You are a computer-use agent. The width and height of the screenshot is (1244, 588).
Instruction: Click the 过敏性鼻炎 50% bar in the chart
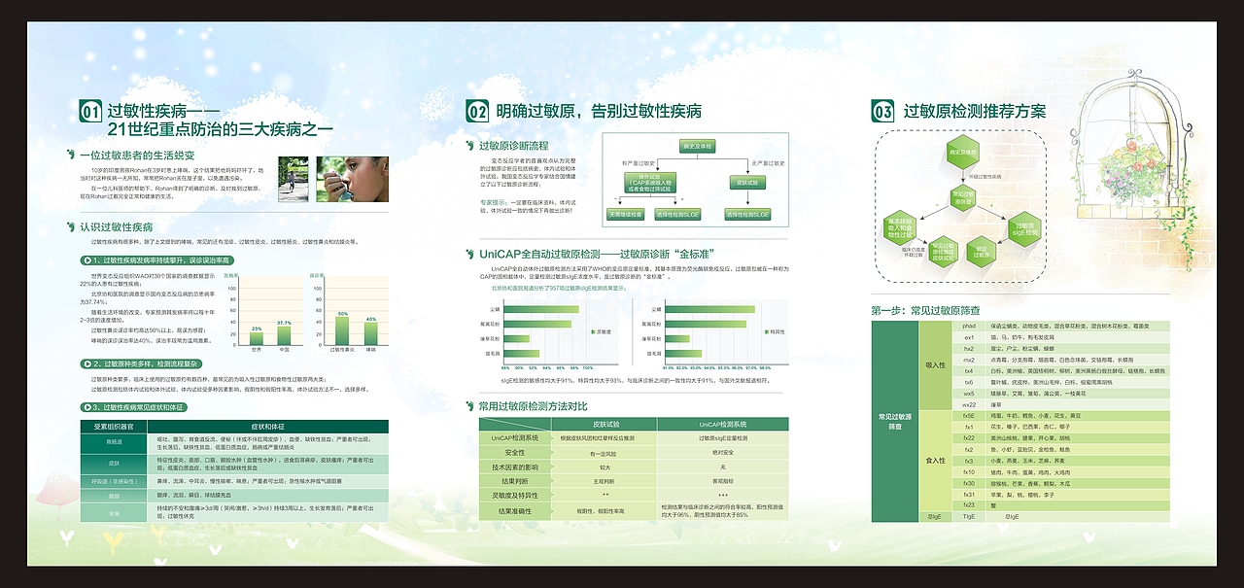click(x=342, y=330)
